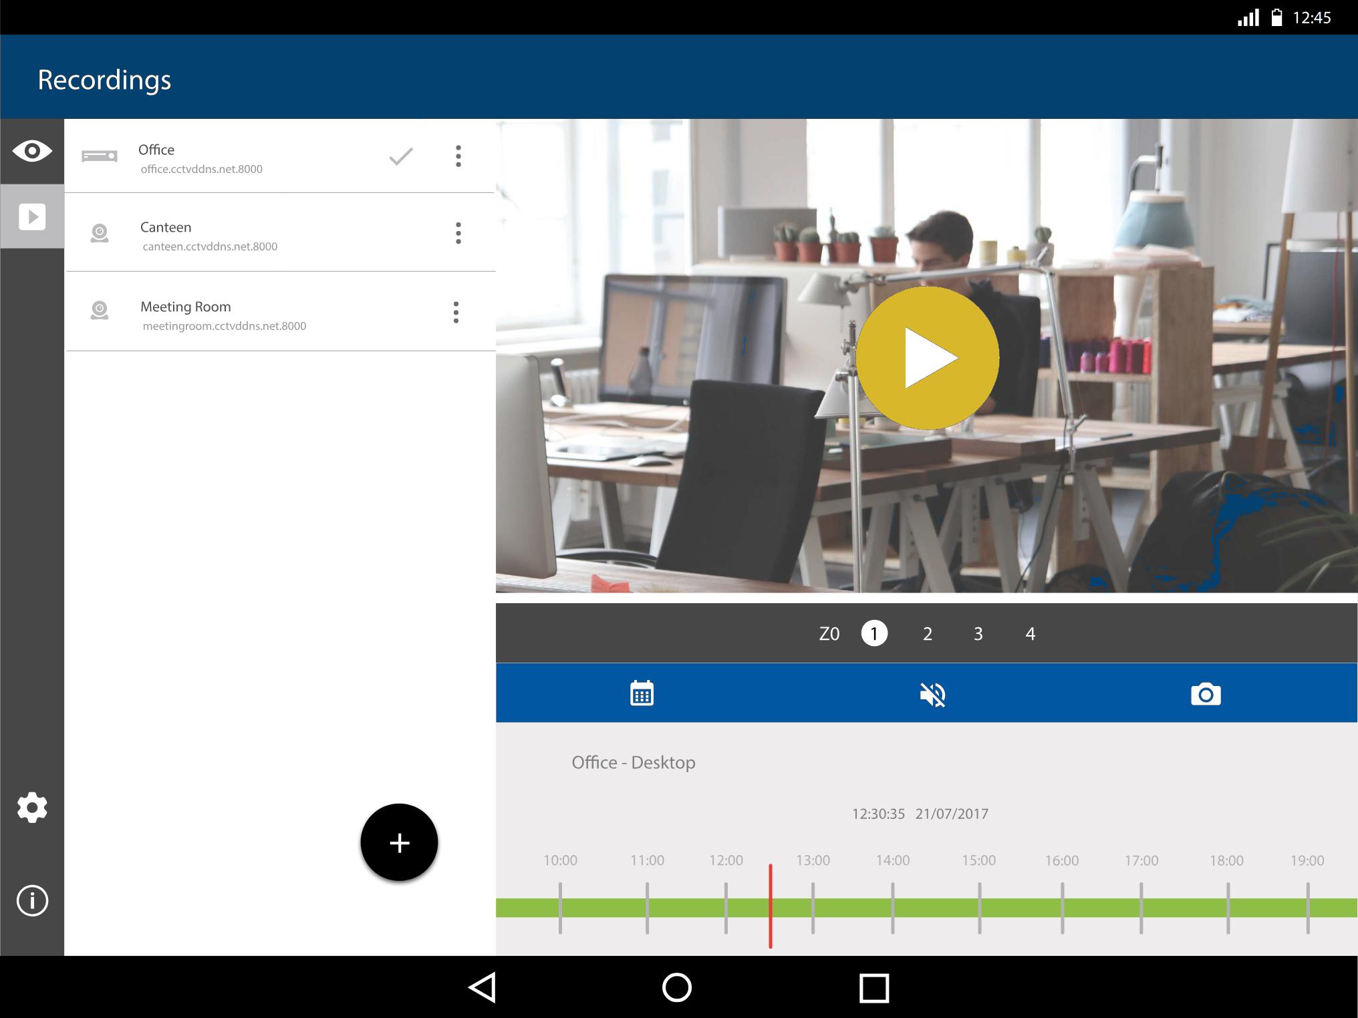This screenshot has height=1018, width=1358.
Task: Play the recording with yellow play button
Action: pos(928,358)
